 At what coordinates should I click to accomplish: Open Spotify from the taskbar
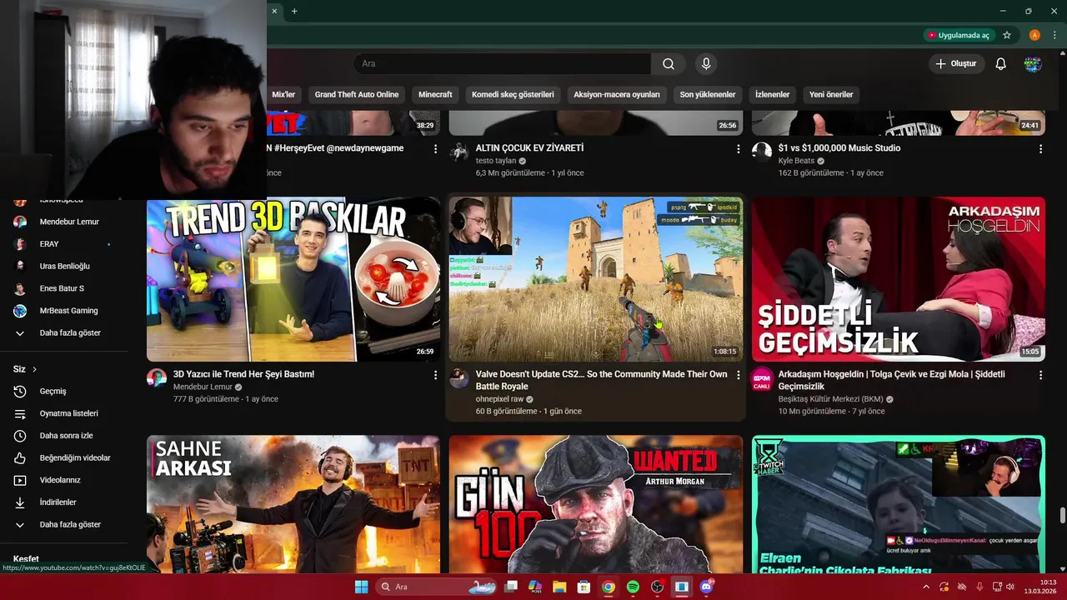coord(633,587)
